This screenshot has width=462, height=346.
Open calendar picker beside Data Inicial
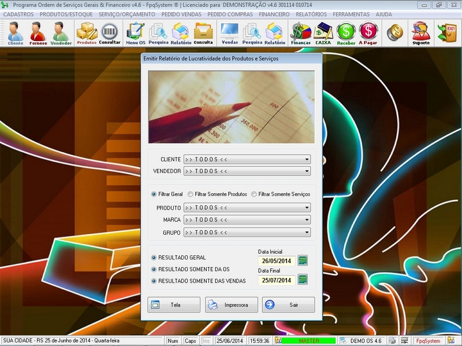pyautogui.click(x=303, y=261)
